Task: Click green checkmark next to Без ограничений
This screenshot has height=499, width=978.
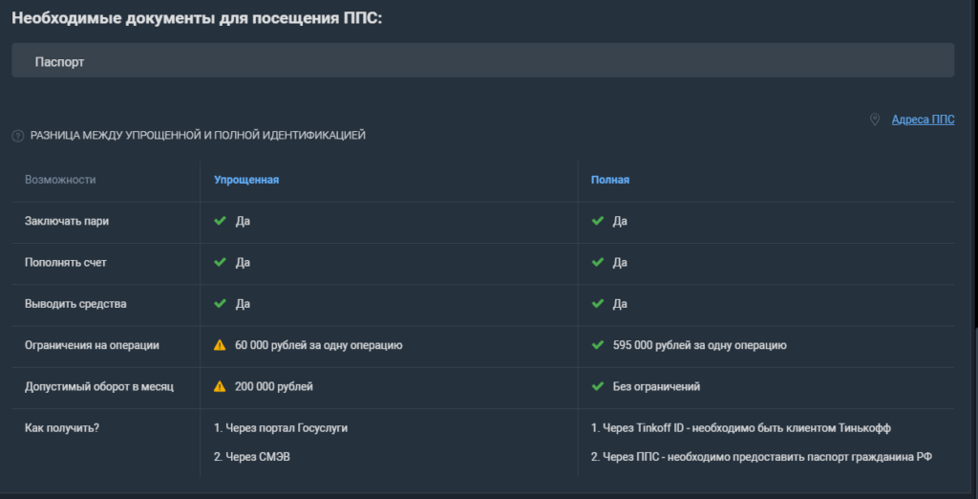Action: click(x=598, y=386)
